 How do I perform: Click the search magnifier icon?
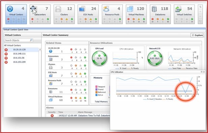click(31, 40)
